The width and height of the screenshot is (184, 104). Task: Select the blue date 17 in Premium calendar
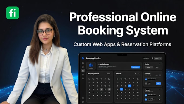(121, 89)
